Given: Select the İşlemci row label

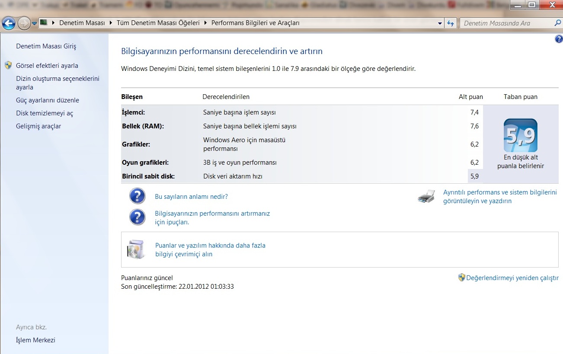Looking at the screenshot, I should [x=133, y=112].
